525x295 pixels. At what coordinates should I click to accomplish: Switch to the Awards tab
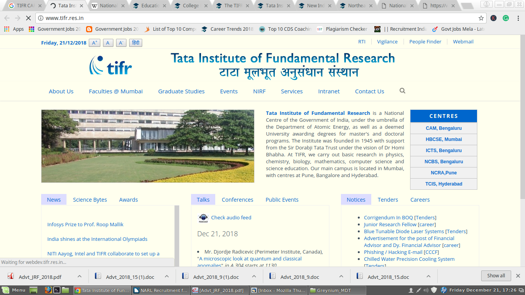[x=128, y=200]
